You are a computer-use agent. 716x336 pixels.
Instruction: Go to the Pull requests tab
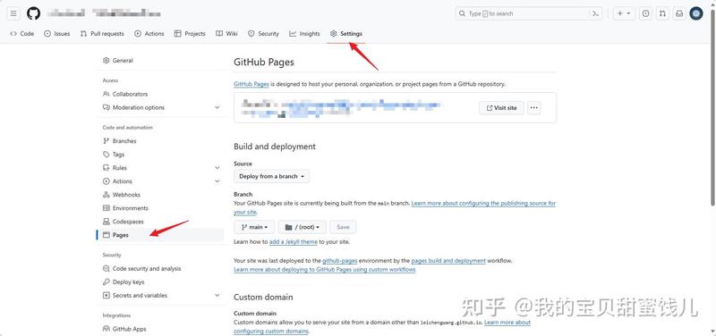click(102, 34)
